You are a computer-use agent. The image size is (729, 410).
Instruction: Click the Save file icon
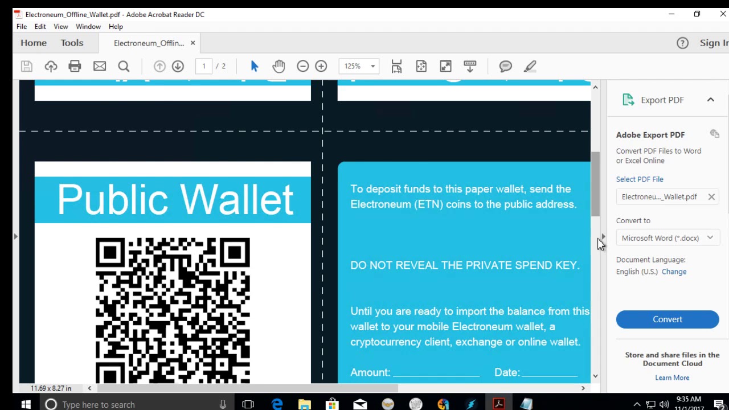tap(27, 66)
